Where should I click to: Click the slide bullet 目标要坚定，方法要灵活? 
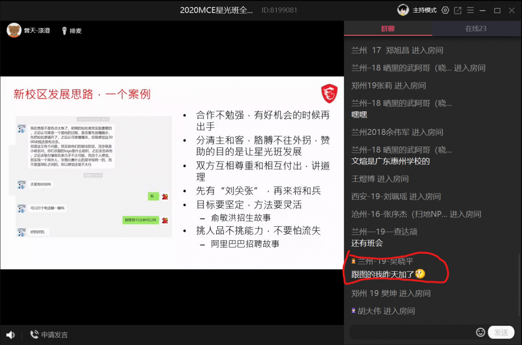click(x=249, y=204)
